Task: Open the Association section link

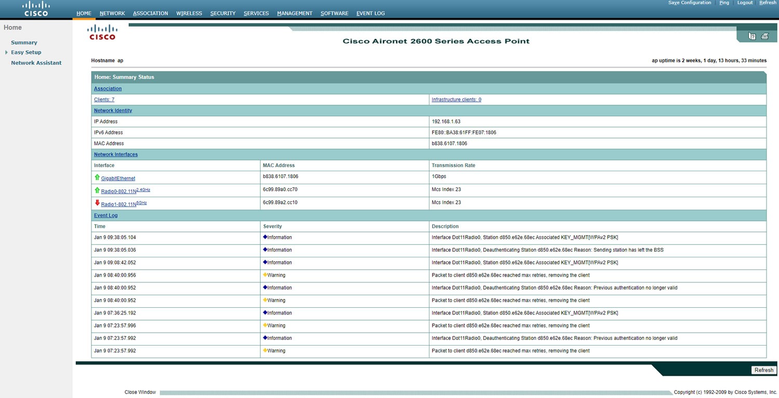Action: point(108,89)
